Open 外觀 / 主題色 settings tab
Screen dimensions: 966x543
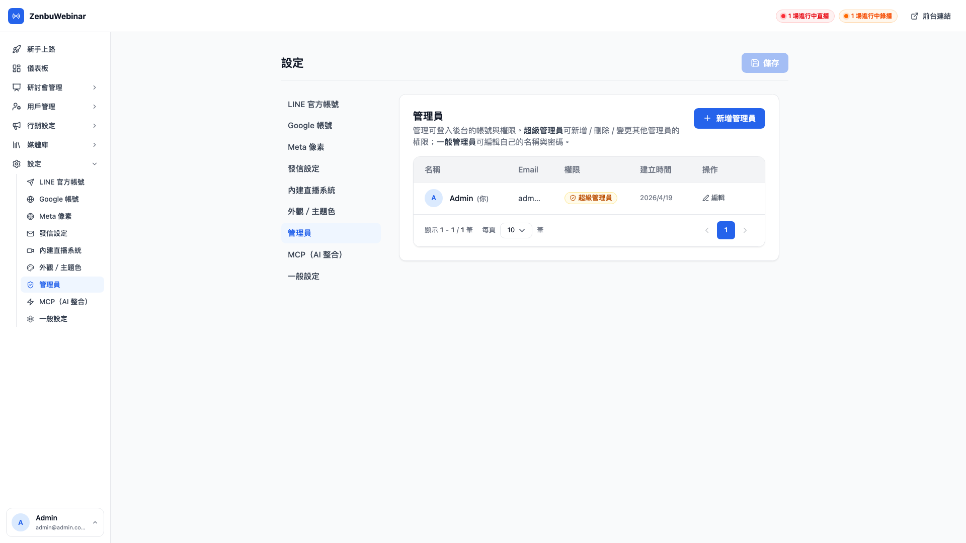point(331,212)
